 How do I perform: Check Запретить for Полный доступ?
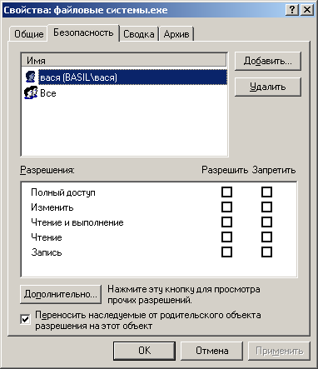click(x=266, y=192)
